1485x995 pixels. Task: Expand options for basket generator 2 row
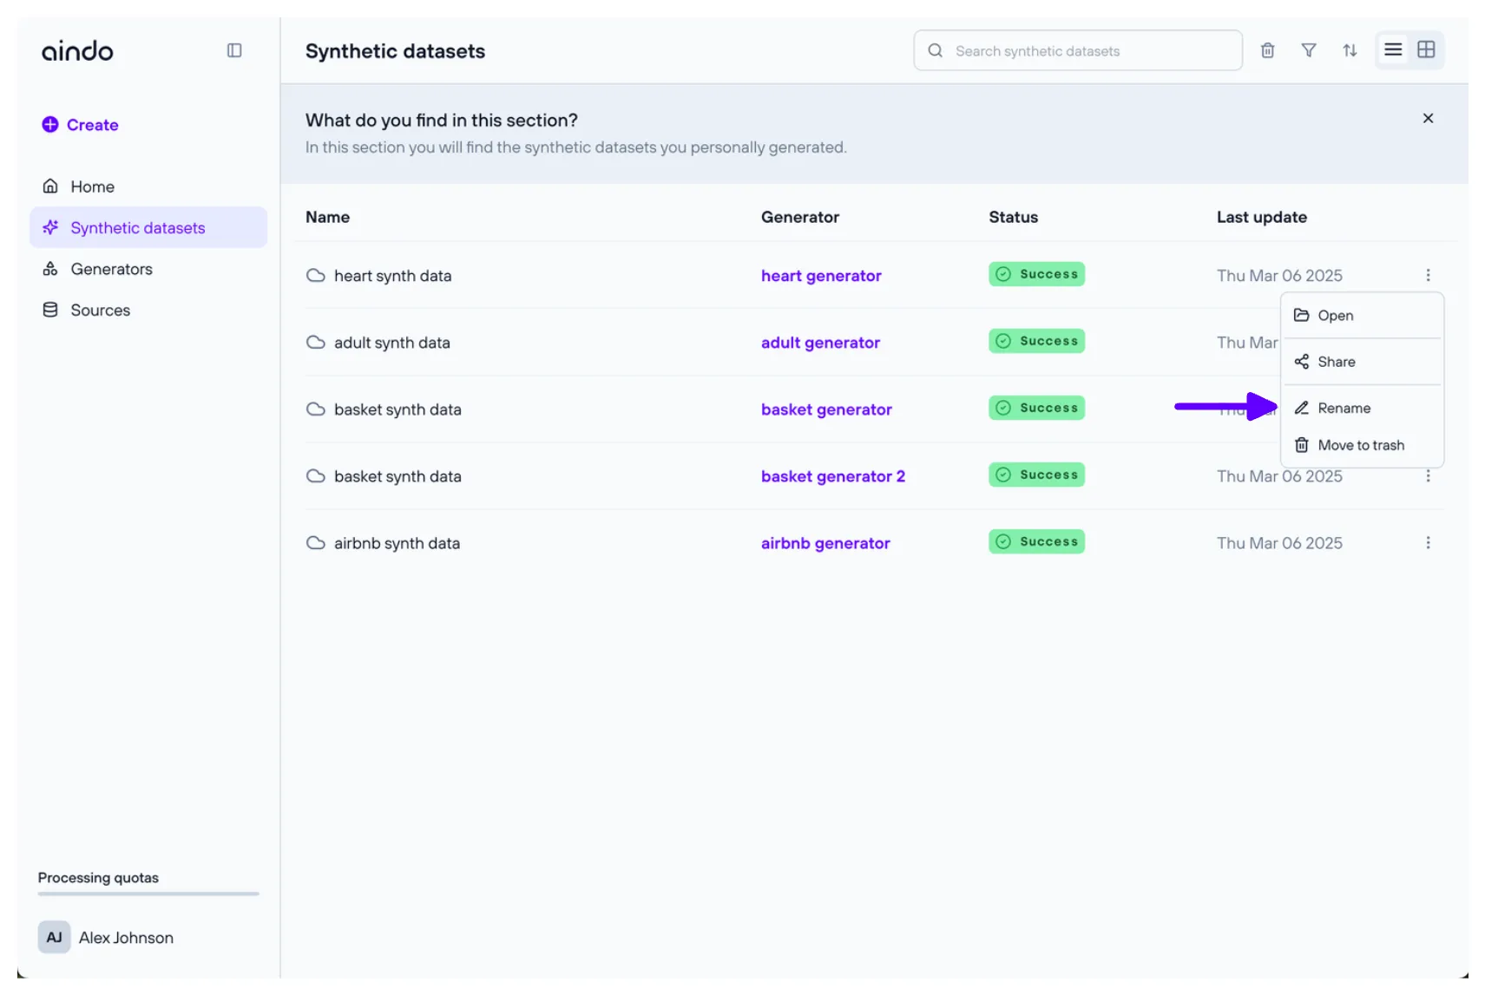pyautogui.click(x=1428, y=476)
